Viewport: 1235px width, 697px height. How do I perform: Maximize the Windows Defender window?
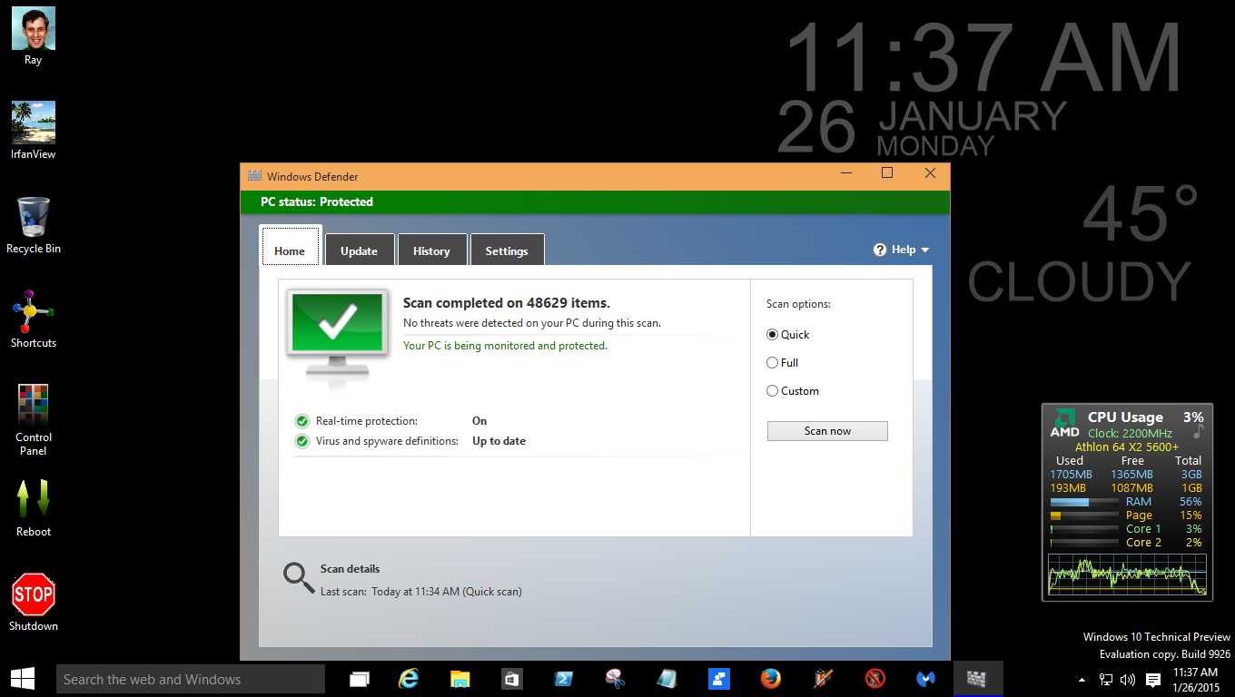pos(887,173)
